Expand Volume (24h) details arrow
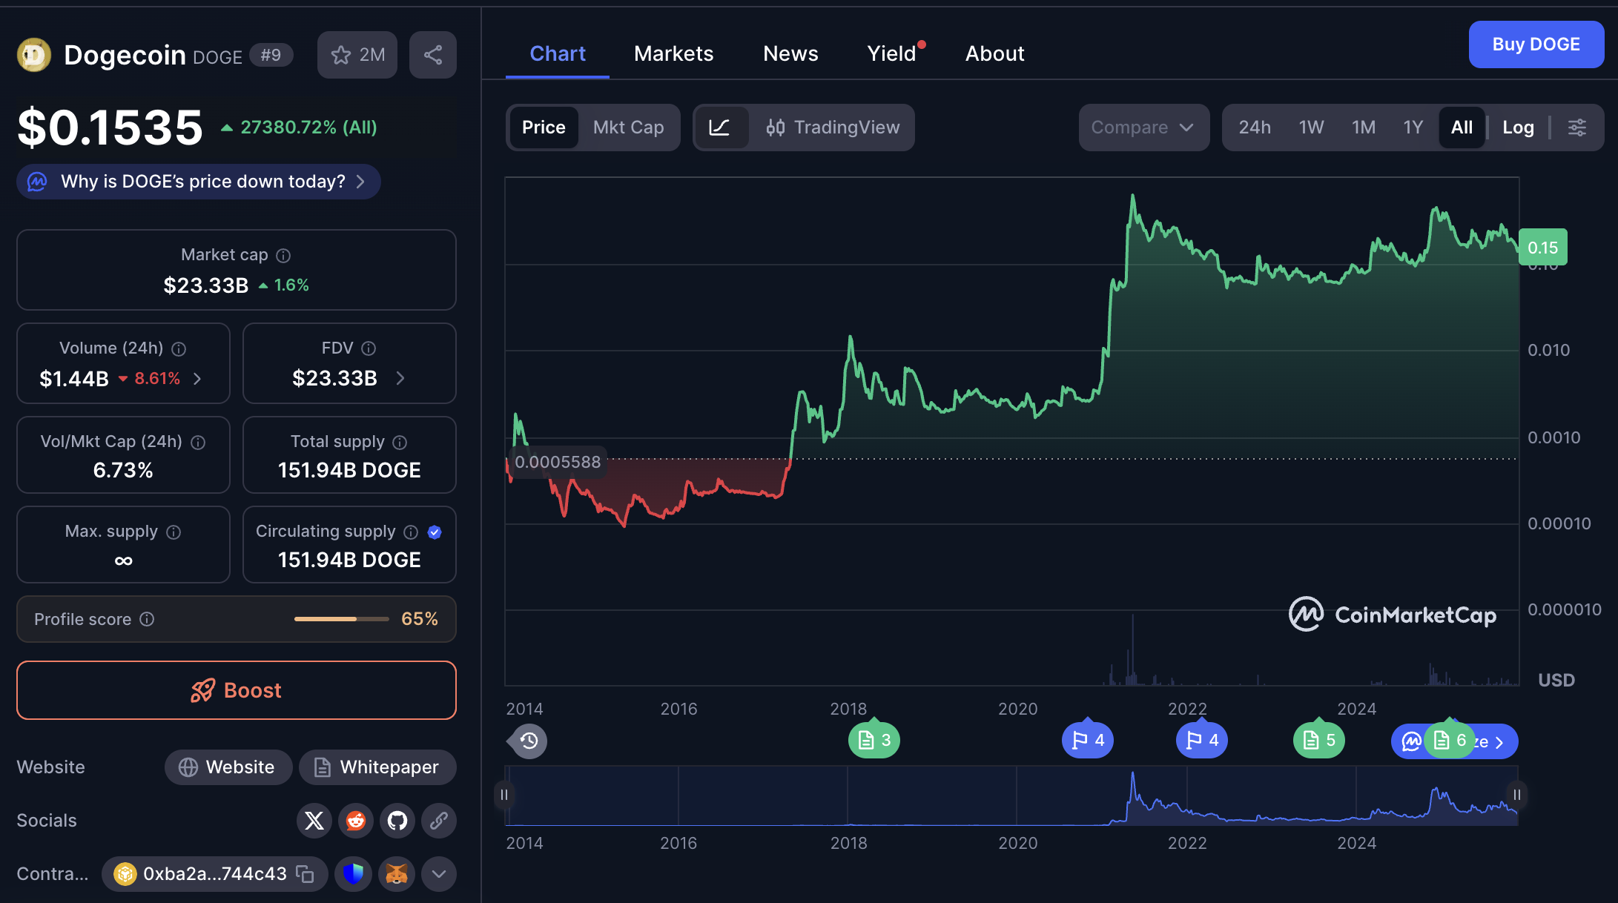Image resolution: width=1618 pixels, height=903 pixels. 197,379
